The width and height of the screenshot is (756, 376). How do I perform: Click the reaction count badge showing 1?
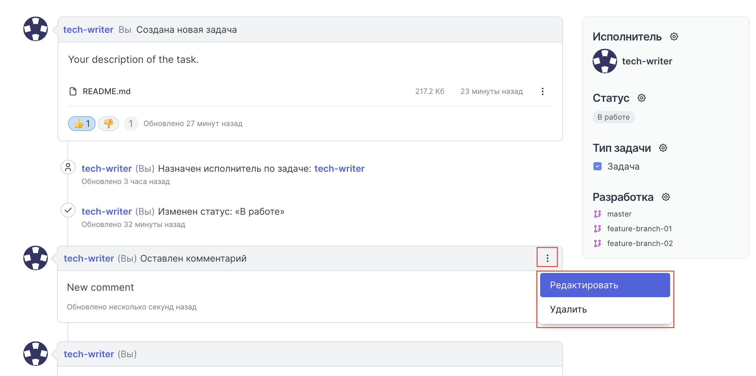[x=131, y=124]
